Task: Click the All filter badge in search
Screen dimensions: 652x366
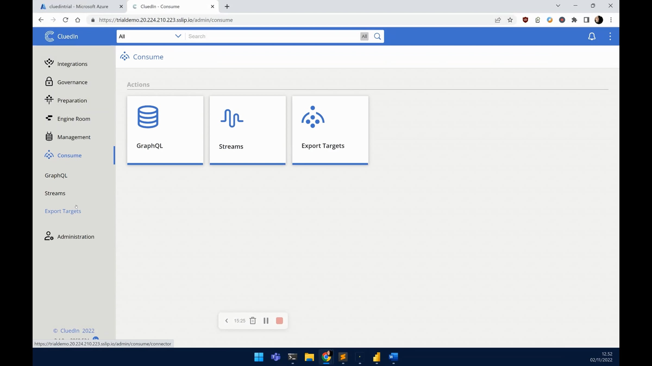Action: tap(364, 36)
